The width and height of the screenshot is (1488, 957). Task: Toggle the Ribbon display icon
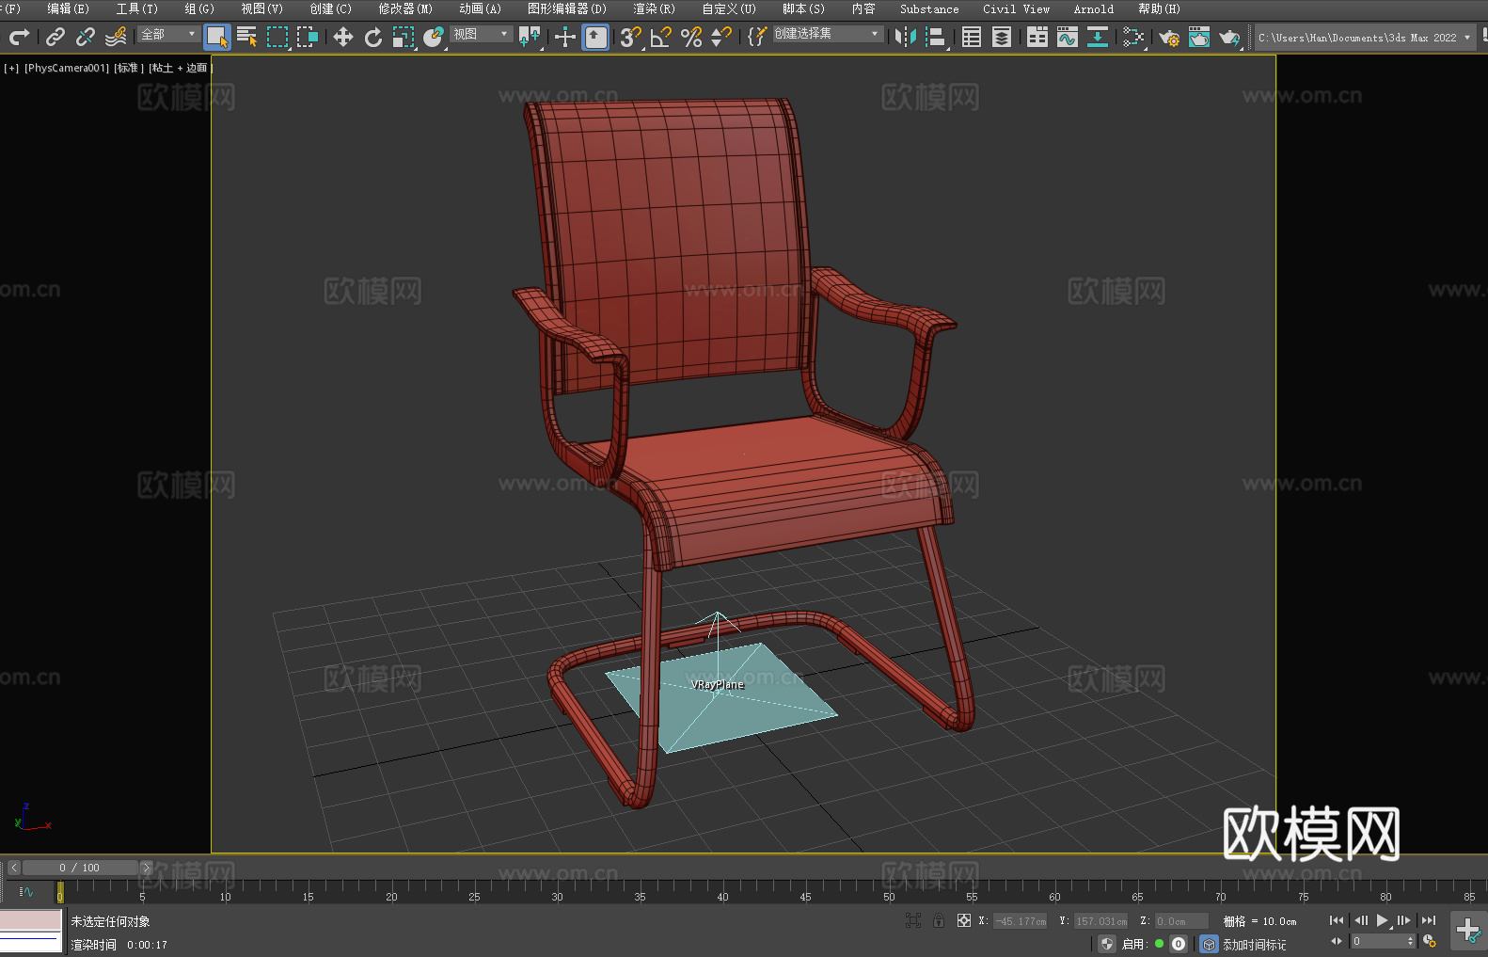(x=1037, y=37)
